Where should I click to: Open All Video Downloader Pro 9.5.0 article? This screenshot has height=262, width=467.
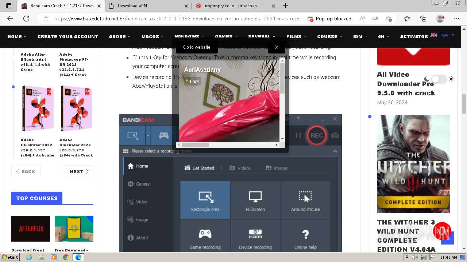click(406, 84)
